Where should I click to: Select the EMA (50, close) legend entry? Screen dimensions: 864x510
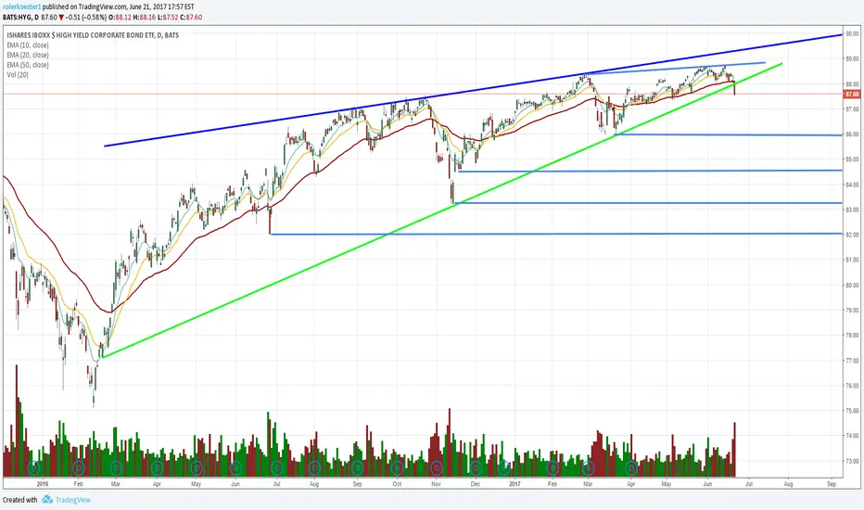(28, 65)
